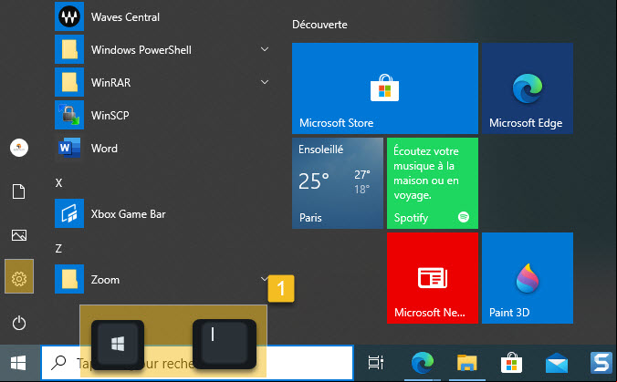This screenshot has width=617, height=382.
Task: Open Pictures from the Start sidebar
Action: pyautogui.click(x=19, y=235)
